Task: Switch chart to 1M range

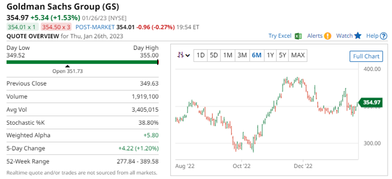Action: point(227,55)
